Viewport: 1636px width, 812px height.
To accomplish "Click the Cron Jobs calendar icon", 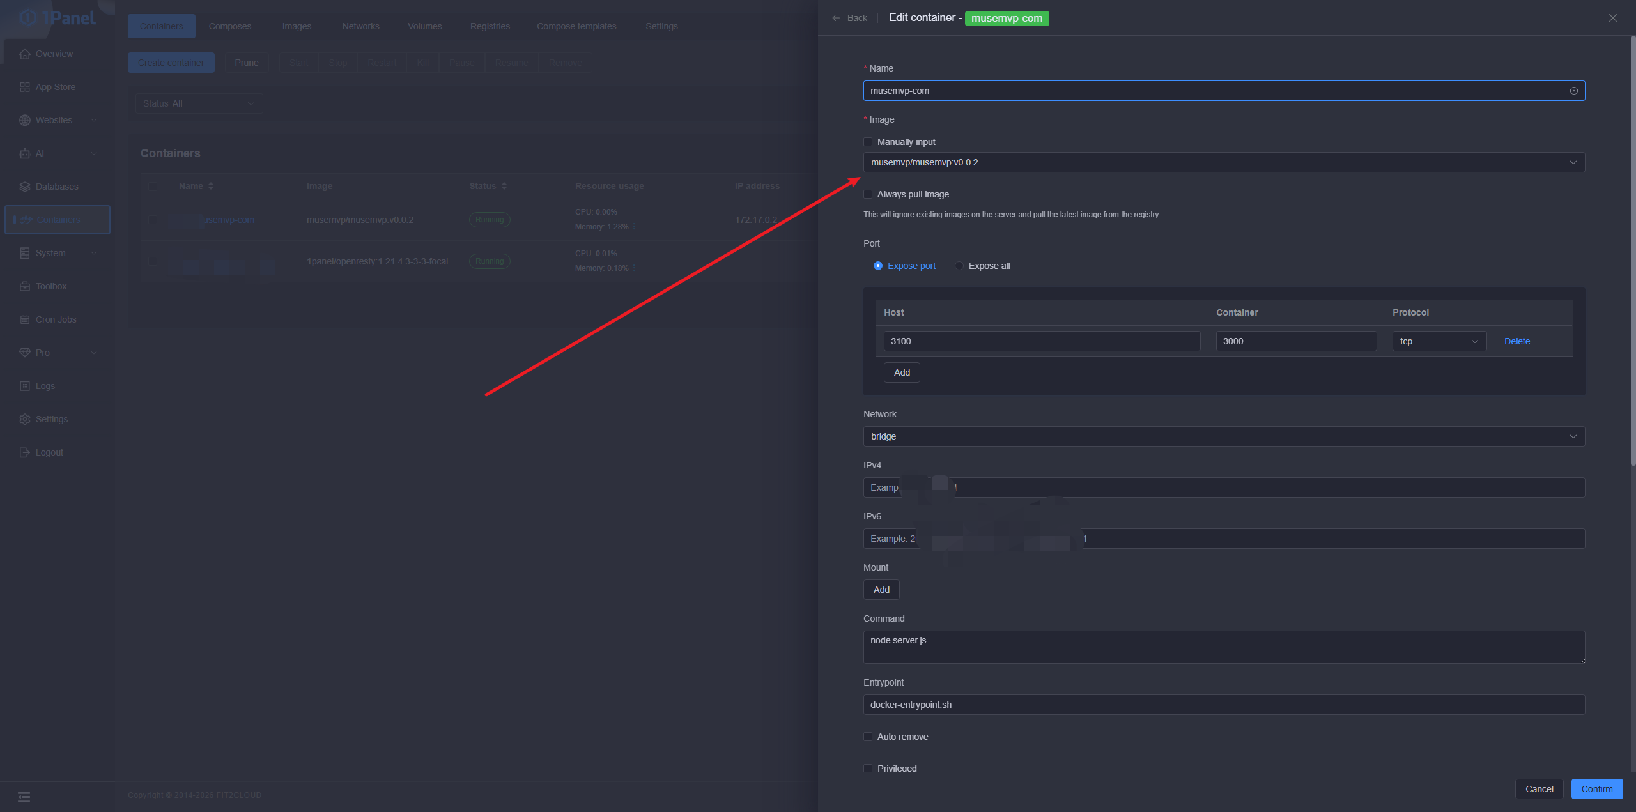I will pos(25,319).
